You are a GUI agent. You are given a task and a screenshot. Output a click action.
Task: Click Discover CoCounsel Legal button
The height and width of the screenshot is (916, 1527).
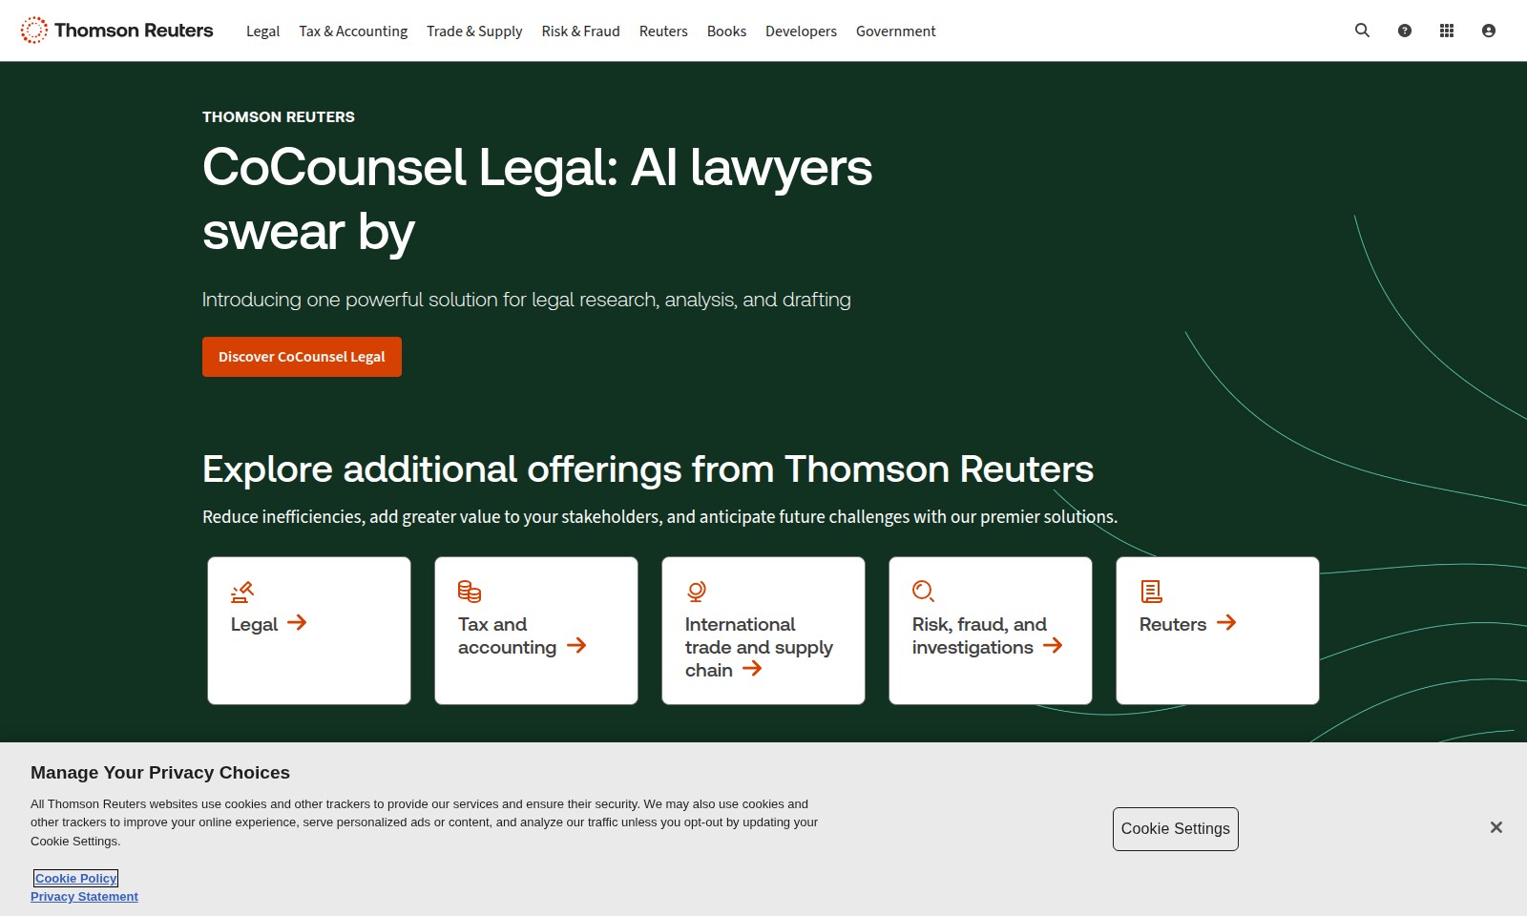point(302,357)
